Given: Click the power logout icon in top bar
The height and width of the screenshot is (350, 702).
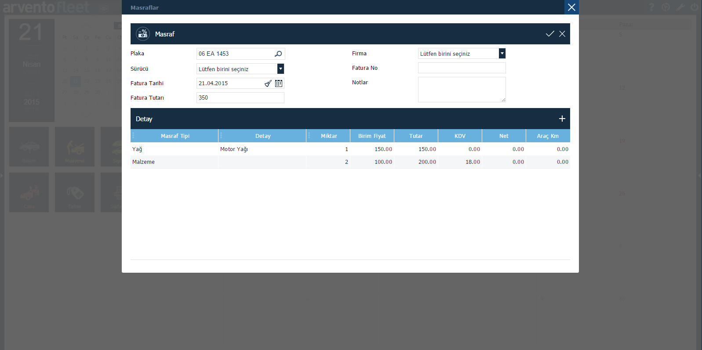Looking at the screenshot, I should pyautogui.click(x=694, y=7).
